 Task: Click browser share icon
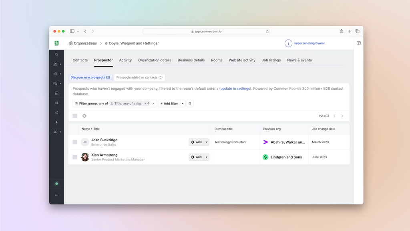341,31
